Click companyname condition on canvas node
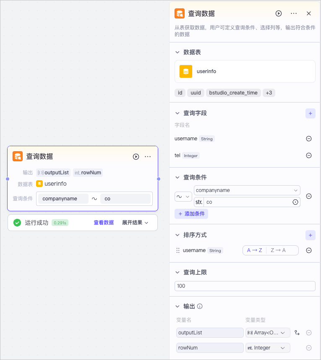This screenshot has width=321, height=360. point(63,199)
